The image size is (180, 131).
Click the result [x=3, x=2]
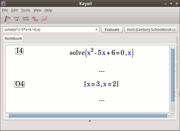click(x=101, y=84)
